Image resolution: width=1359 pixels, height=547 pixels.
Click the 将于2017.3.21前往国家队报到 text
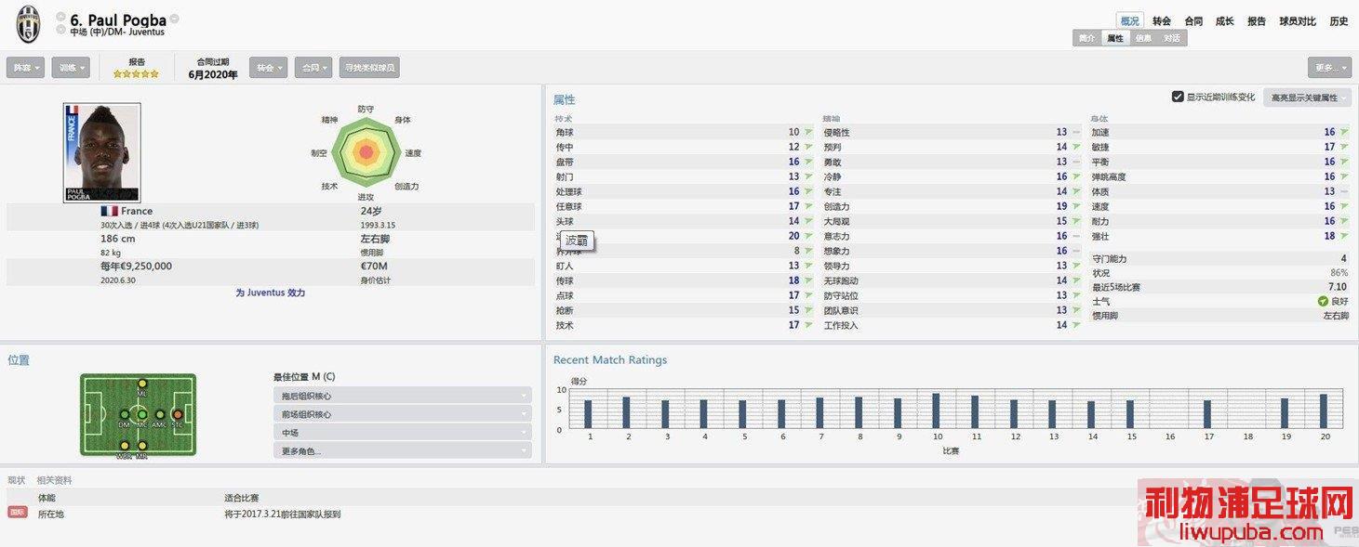point(282,514)
